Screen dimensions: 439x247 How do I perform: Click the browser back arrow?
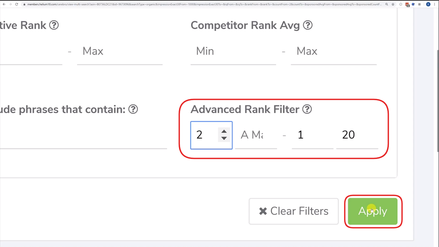tap(4, 4)
